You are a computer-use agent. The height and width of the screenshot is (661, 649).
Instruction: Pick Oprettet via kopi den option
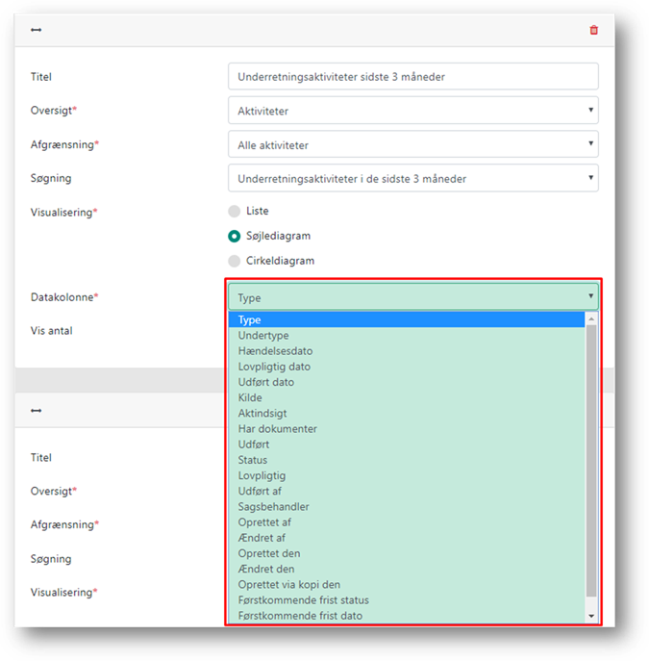point(288,584)
